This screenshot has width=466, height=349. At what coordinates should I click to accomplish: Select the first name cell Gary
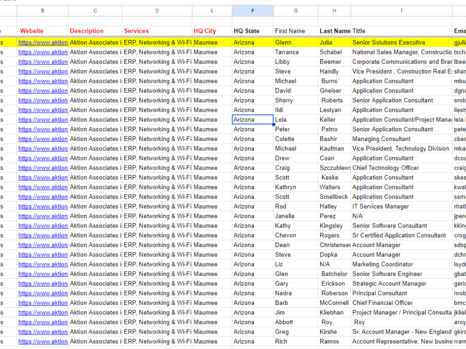(x=296, y=284)
